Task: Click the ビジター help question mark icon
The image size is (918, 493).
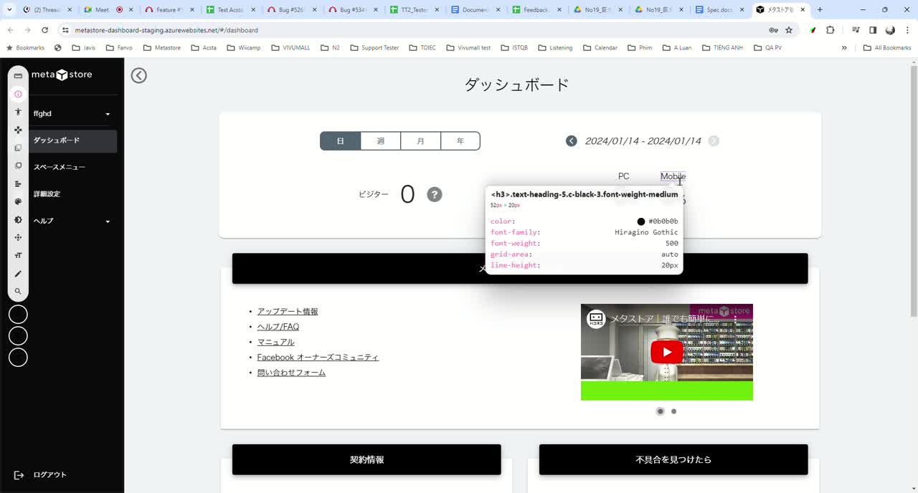Action: coord(435,194)
